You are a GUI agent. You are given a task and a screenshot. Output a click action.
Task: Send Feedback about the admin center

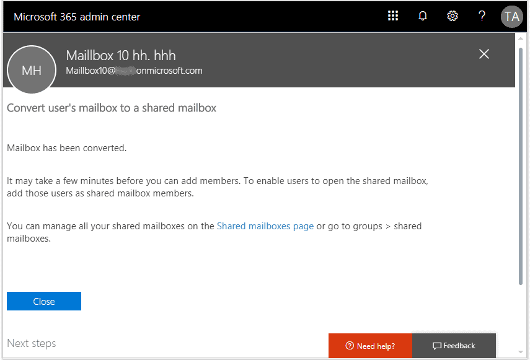[x=454, y=346]
